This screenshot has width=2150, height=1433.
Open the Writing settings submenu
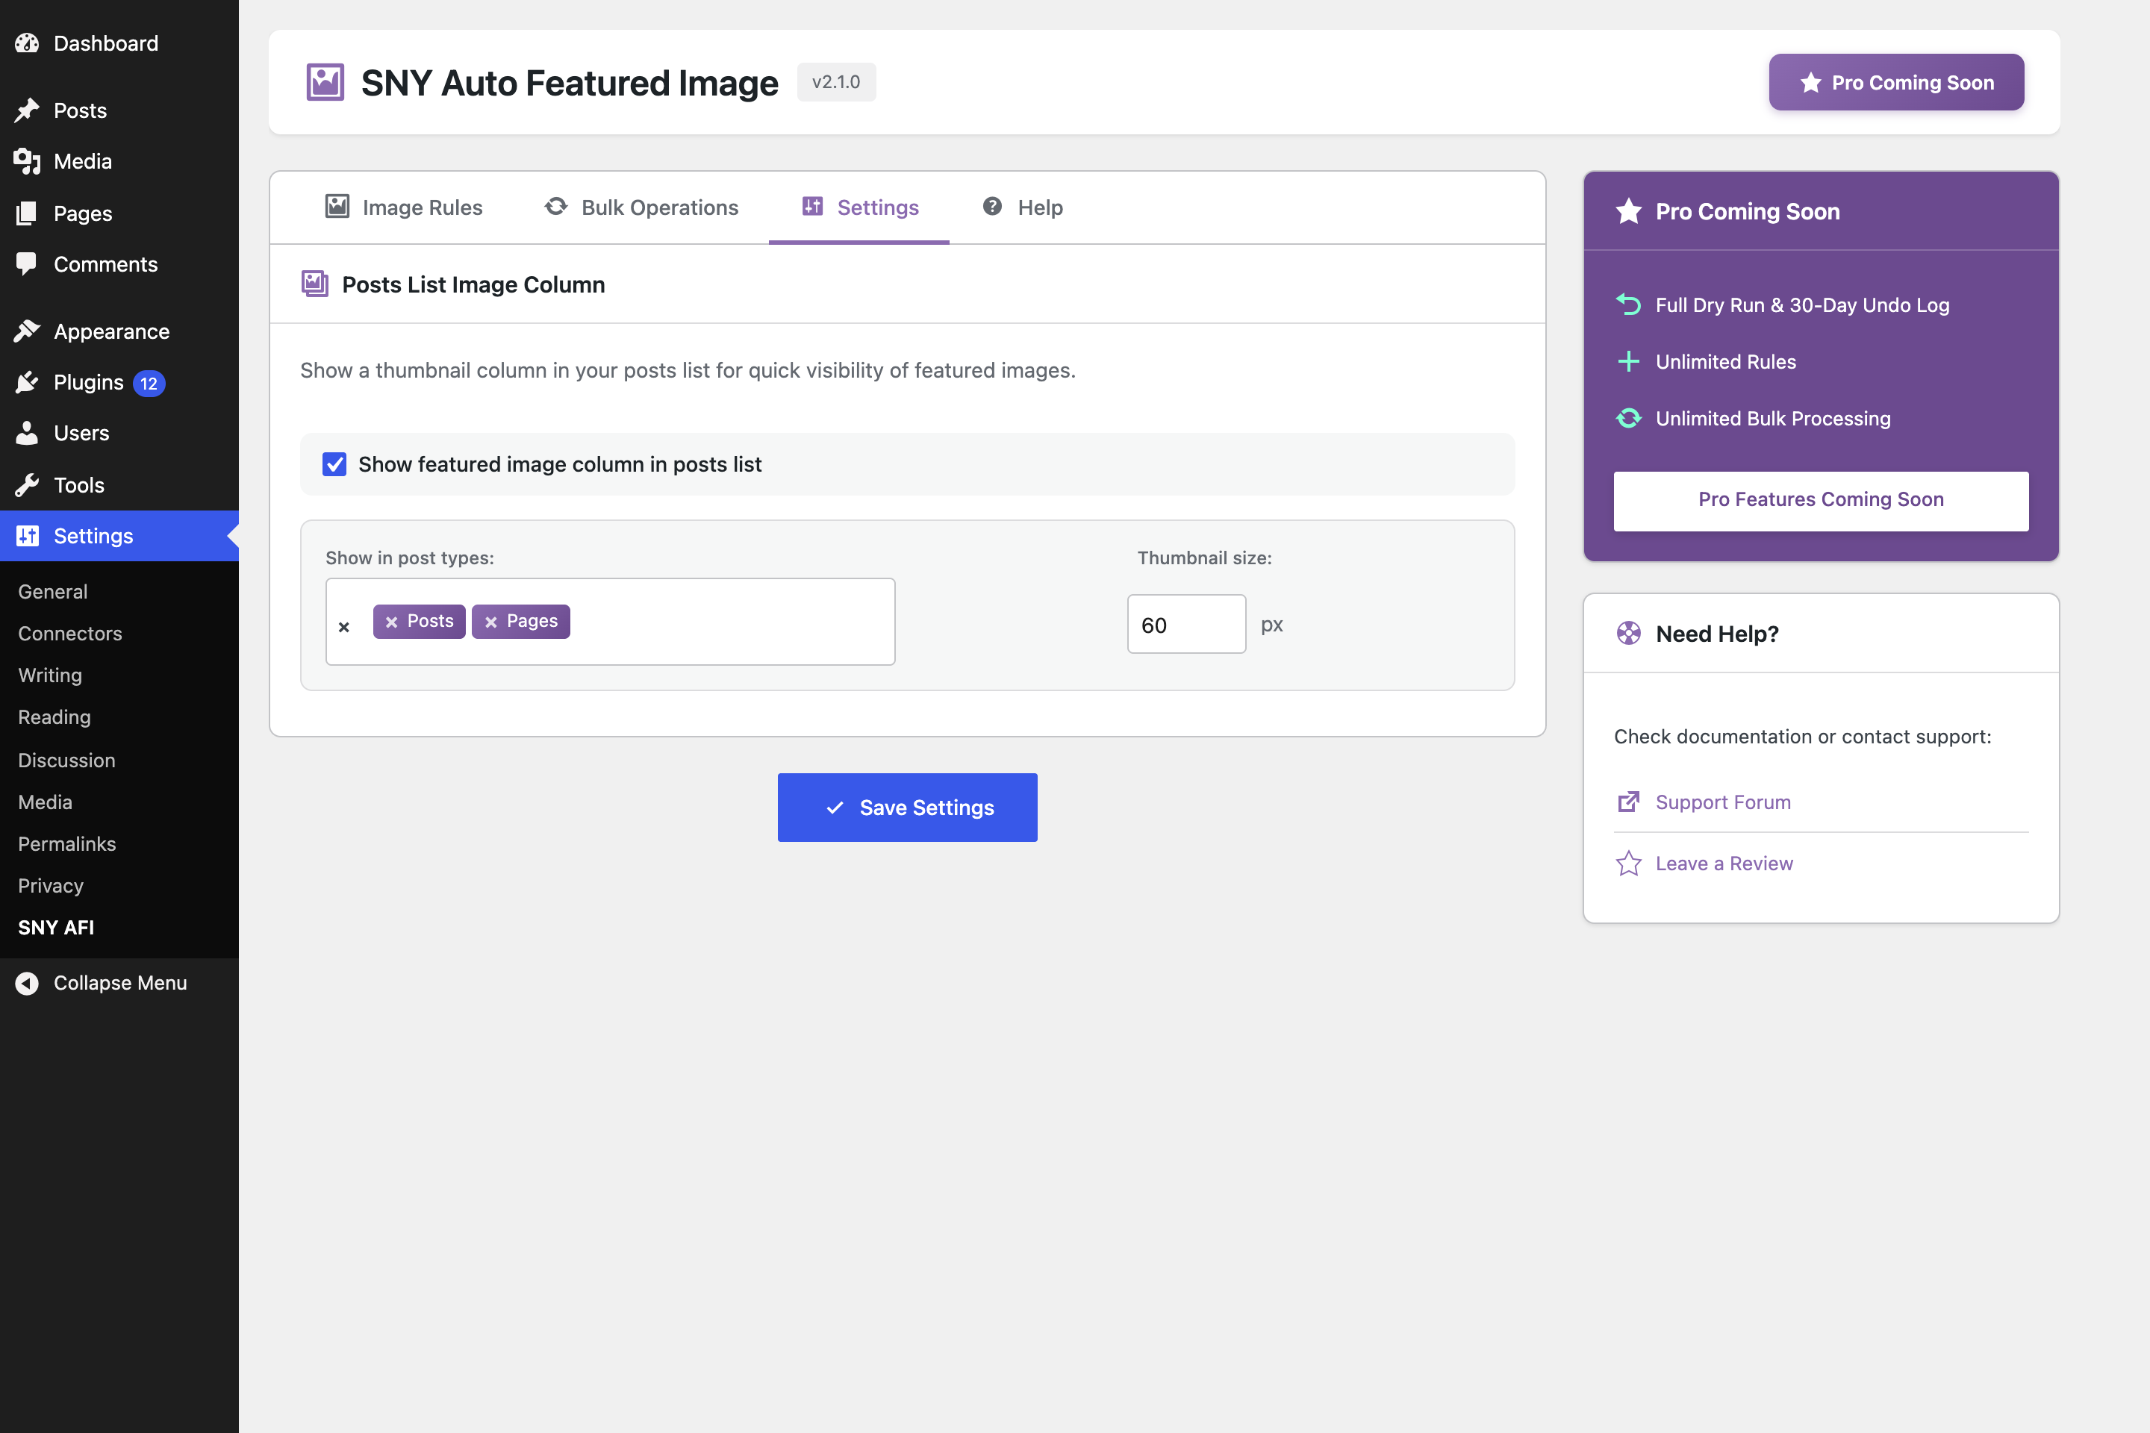click(x=50, y=675)
